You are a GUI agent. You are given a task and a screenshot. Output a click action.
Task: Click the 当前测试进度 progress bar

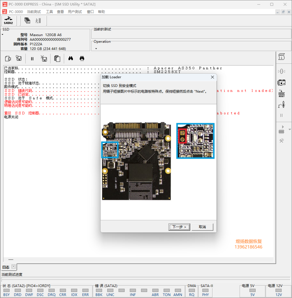pos(146,279)
